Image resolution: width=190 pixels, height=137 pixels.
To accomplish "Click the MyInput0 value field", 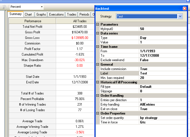I will tap(163, 29).
